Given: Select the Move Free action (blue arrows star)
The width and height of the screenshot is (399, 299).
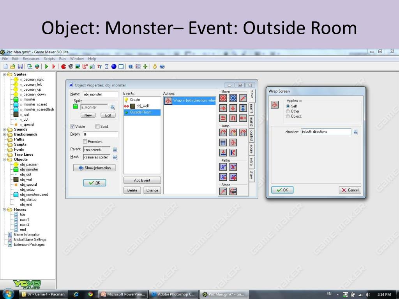Looking at the screenshot, I should click(233, 98).
